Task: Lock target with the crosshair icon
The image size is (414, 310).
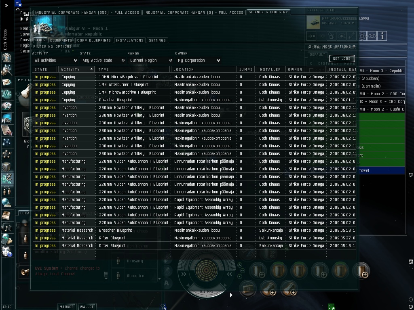Action: click(x=362, y=36)
